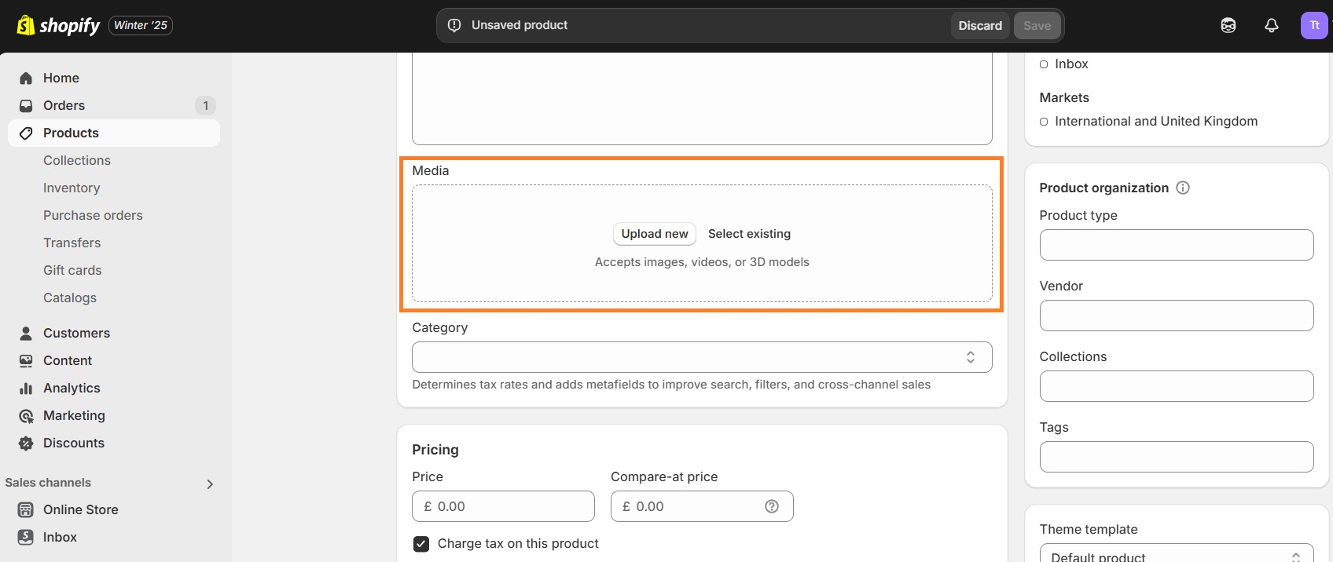Discard the unsaved product changes
This screenshot has width=1333, height=562.
[x=979, y=26]
